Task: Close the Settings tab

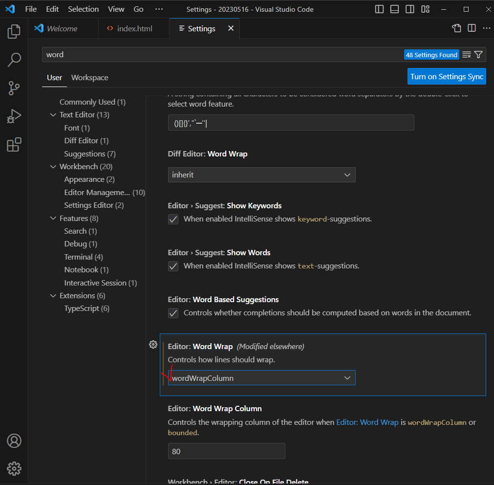Action: 231,28
